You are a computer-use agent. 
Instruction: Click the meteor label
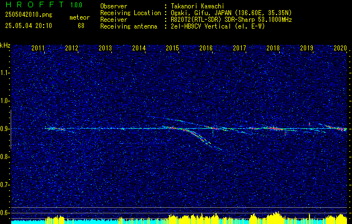[79, 17]
